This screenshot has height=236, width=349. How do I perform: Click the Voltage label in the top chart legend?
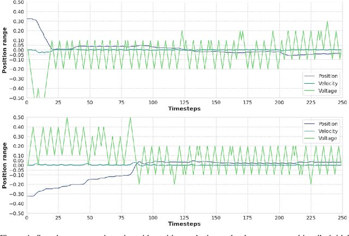tap(326, 91)
